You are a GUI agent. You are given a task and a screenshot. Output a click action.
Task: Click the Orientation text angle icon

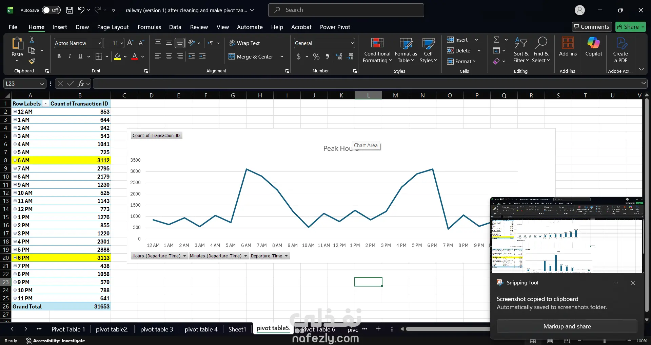coord(192,43)
